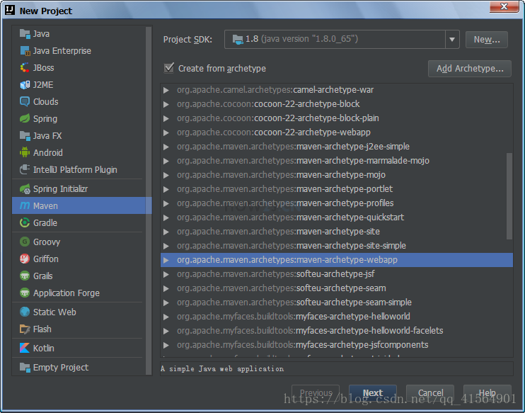525x413 pixels.
Task: Choose Gradle project type
Action: [79, 222]
